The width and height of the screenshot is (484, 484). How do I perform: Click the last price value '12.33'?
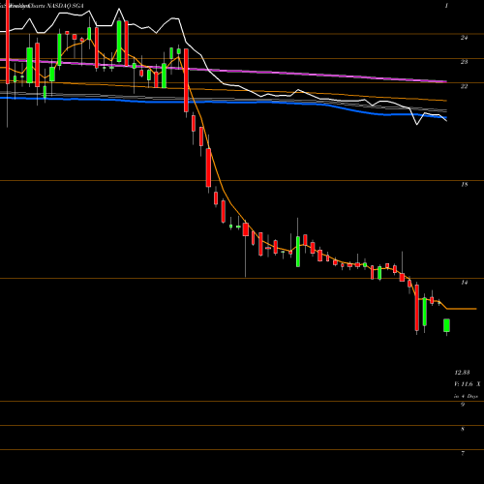click(462, 373)
